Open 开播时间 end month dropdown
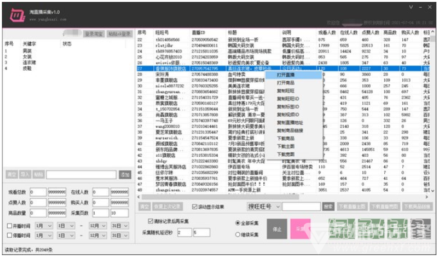 coord(98,226)
